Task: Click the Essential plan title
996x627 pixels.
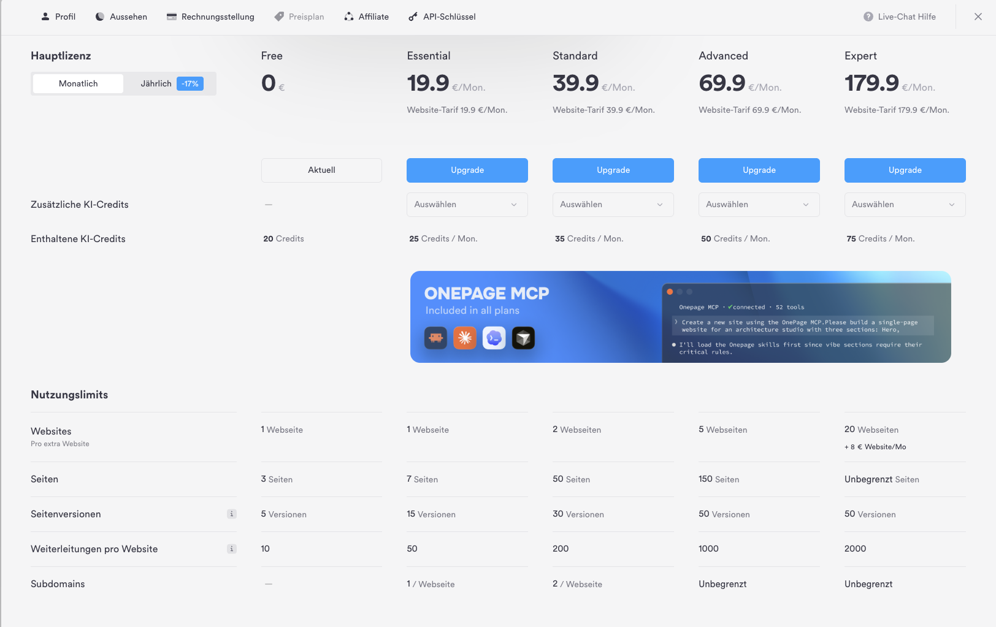Action: (x=429, y=56)
